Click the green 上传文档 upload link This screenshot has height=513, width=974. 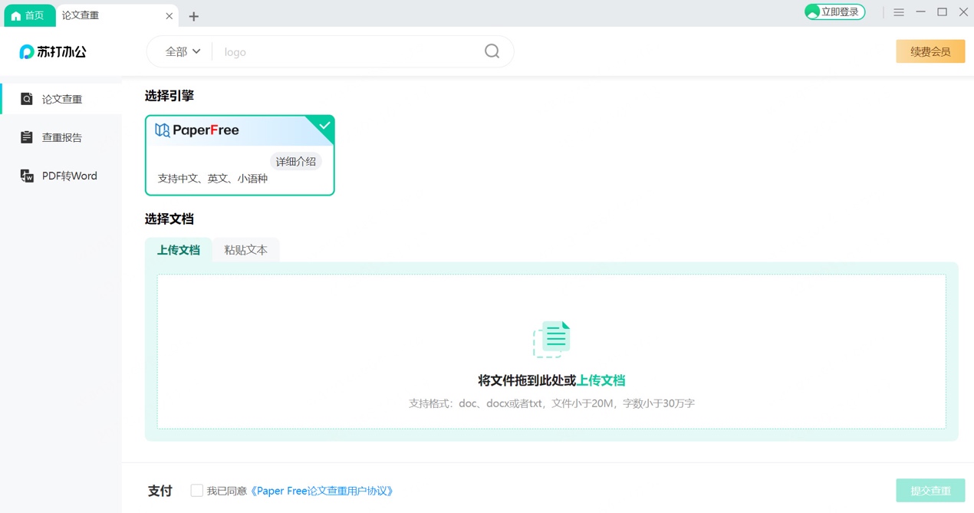(x=601, y=380)
